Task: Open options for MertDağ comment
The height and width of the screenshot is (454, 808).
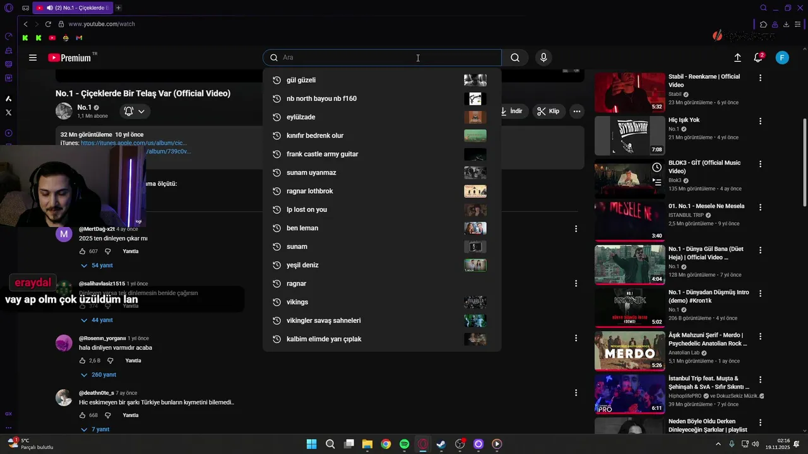Action: click(x=576, y=229)
